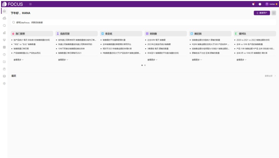Click the person icon of 我的常搜
This screenshot has height=158, width=279.
tap(58, 34)
